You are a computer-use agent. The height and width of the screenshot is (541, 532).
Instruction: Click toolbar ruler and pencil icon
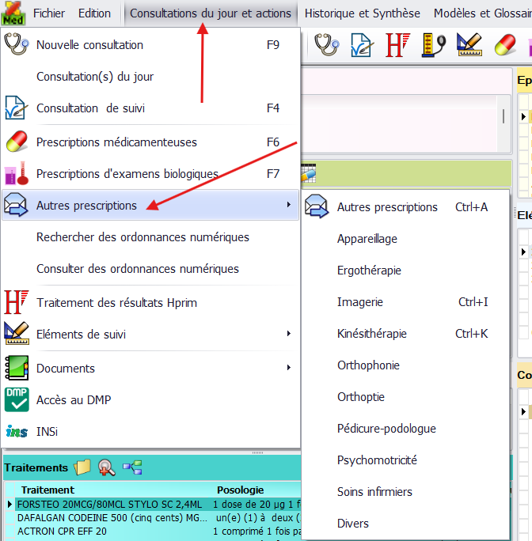point(469,44)
